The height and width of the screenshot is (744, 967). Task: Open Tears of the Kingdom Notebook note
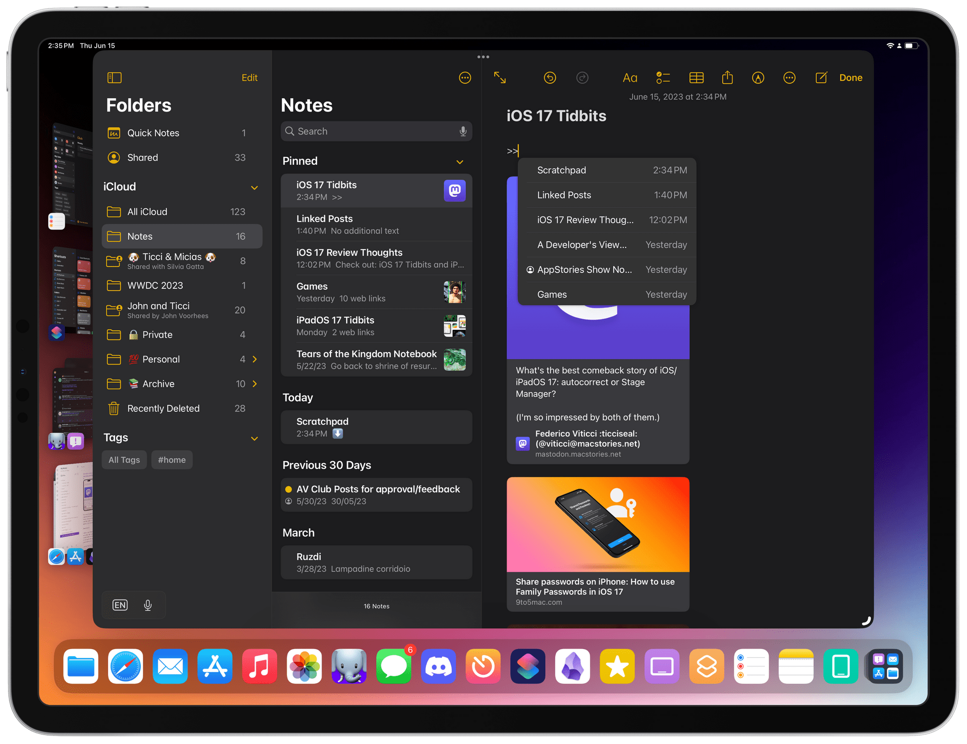376,360
